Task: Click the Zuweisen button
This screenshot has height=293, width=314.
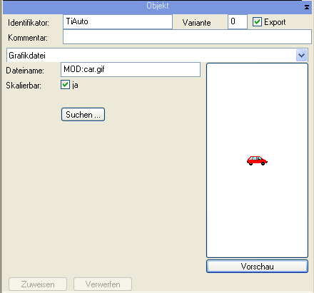Action: [x=38, y=284]
